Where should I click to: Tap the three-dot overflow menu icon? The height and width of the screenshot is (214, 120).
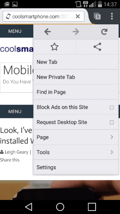tap(112, 16)
